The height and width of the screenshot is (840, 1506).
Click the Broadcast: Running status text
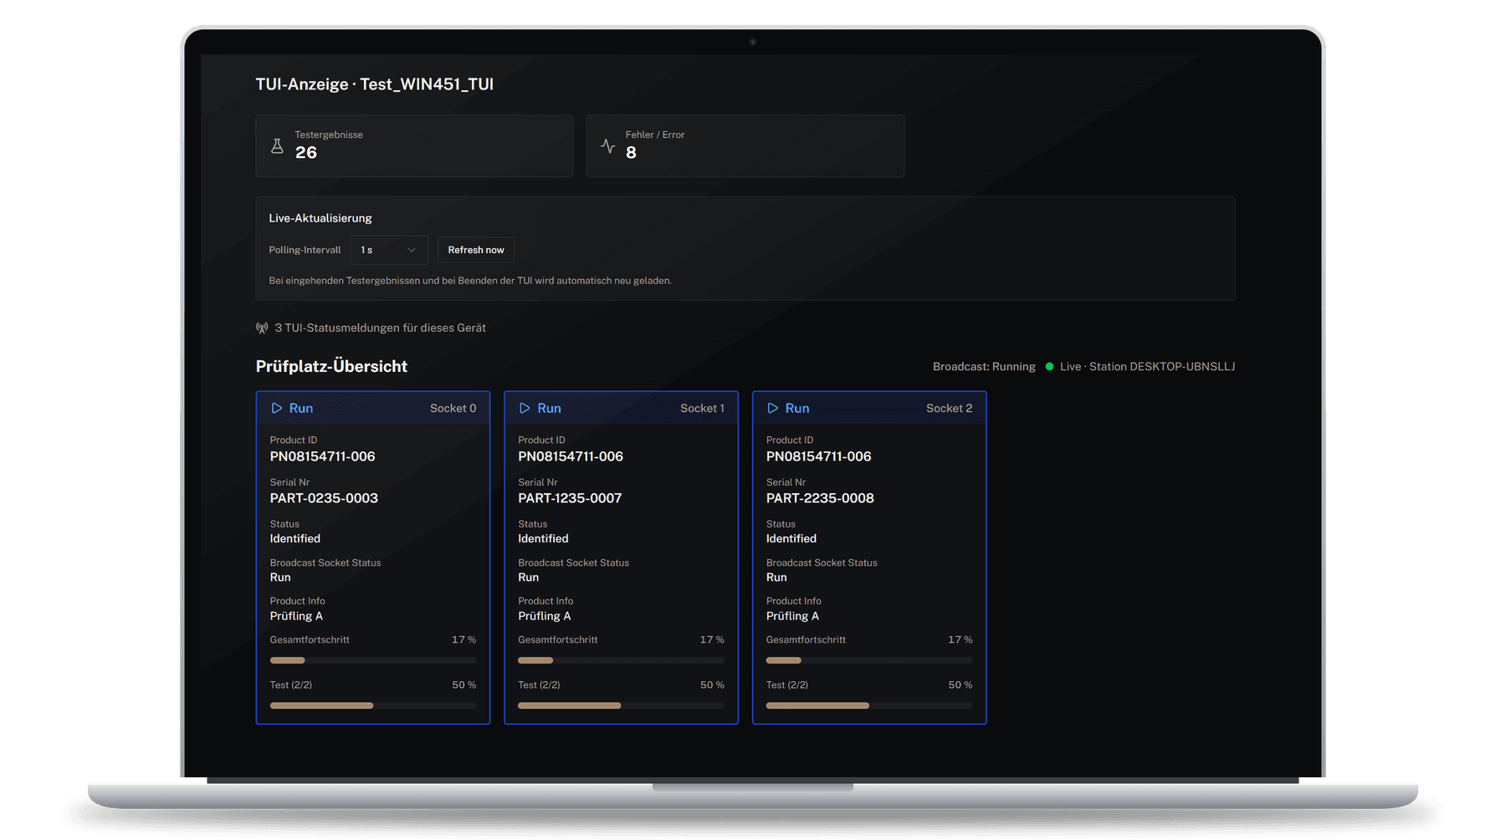(x=984, y=366)
